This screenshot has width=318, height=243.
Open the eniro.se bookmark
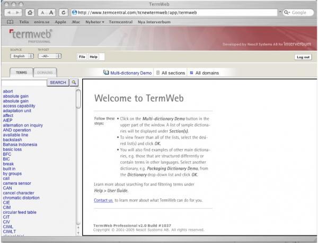(x=42, y=22)
